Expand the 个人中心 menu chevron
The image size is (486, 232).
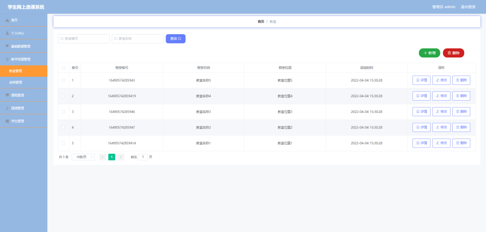point(42,33)
